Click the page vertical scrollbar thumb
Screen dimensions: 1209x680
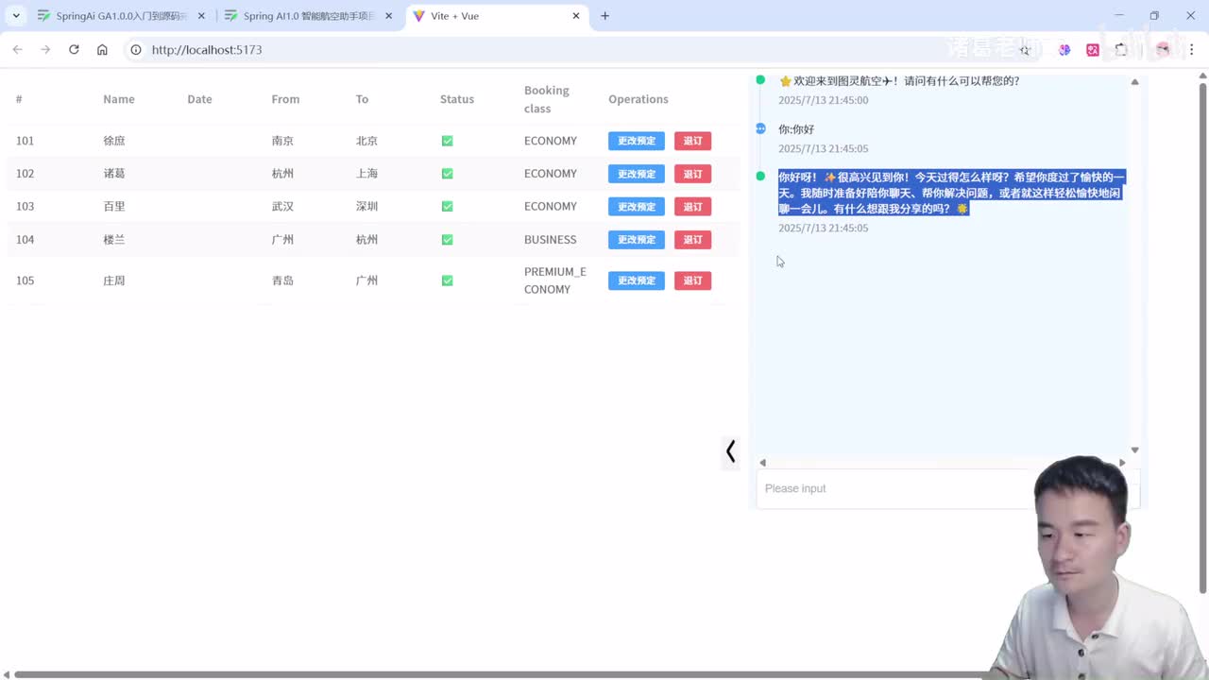tap(1202, 338)
